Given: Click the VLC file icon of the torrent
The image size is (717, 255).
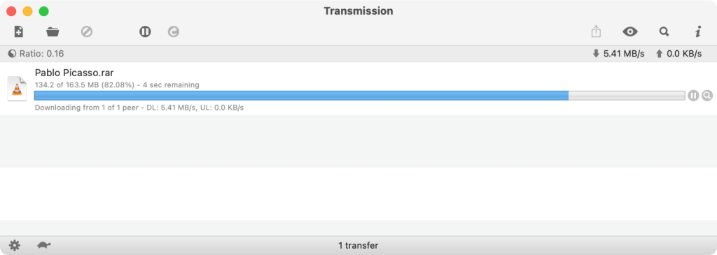Looking at the screenshot, I should coord(17,89).
